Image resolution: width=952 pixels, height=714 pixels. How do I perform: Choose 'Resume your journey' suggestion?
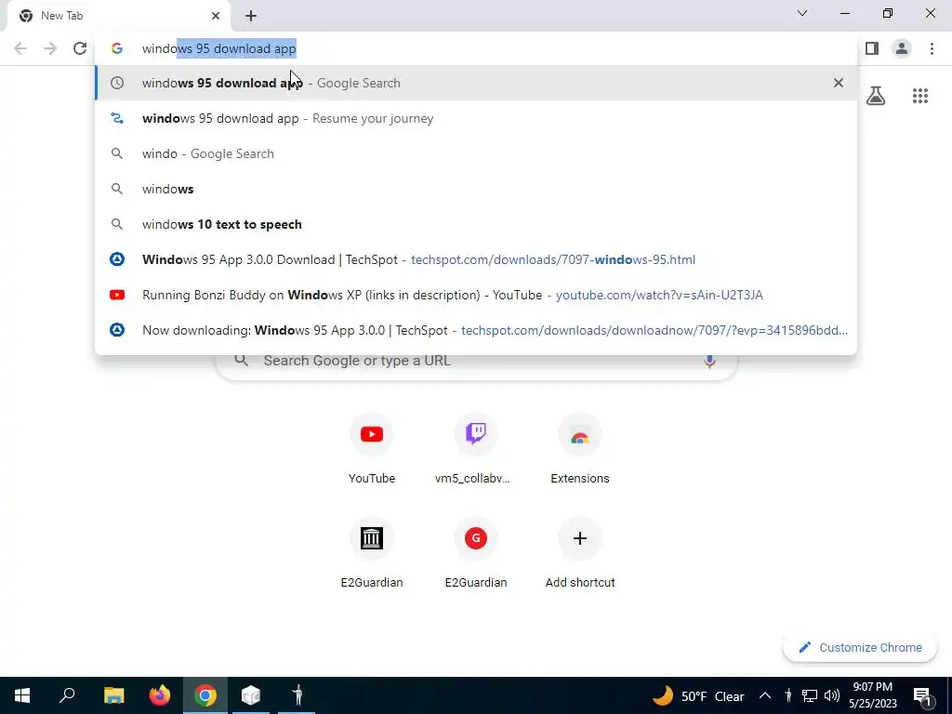pyautogui.click(x=476, y=118)
